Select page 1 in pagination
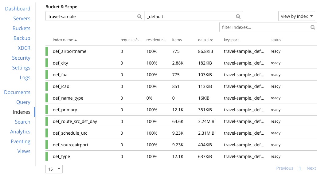Viewport: 317px width, 178px height. pyautogui.click(x=300, y=168)
